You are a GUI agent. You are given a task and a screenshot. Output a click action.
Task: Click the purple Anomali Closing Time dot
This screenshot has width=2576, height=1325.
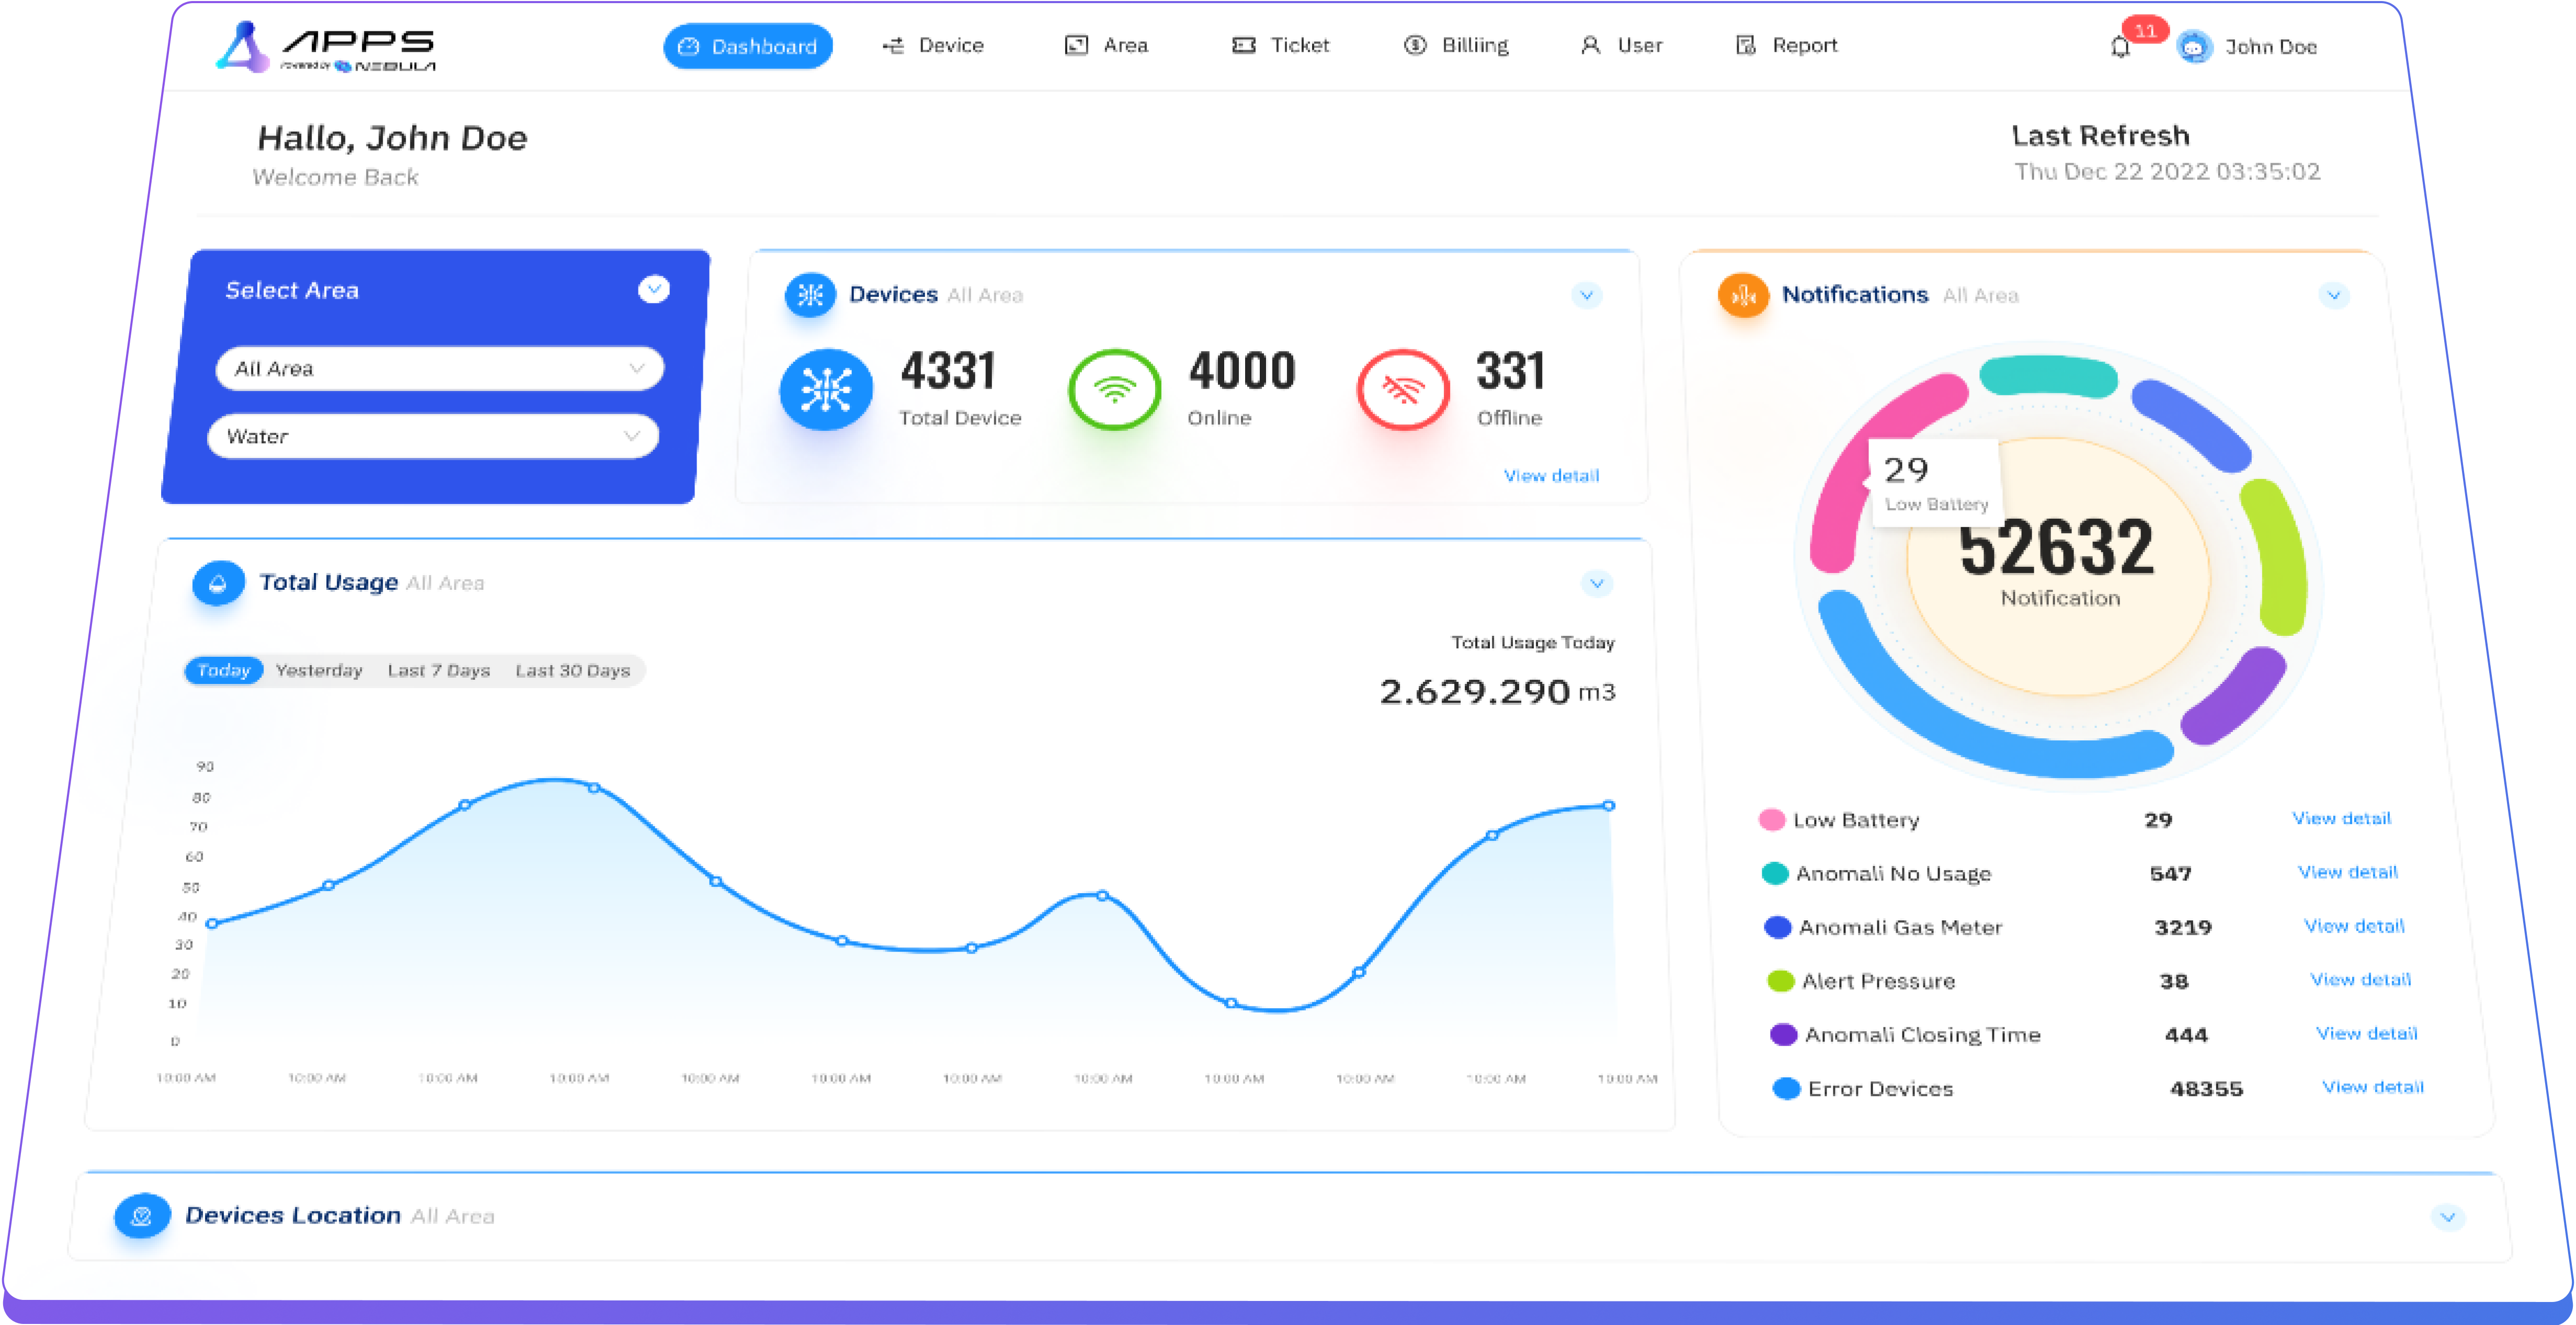(x=1783, y=1035)
